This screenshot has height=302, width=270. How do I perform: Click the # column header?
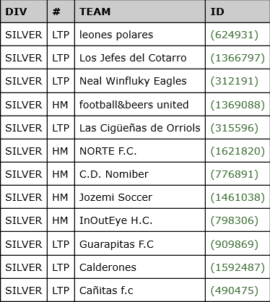61,12
